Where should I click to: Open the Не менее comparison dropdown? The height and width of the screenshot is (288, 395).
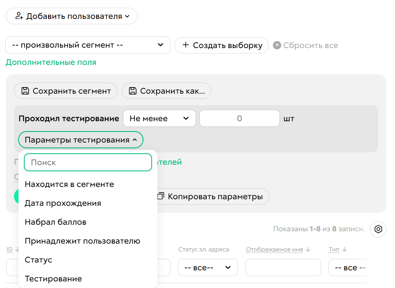coord(159,118)
